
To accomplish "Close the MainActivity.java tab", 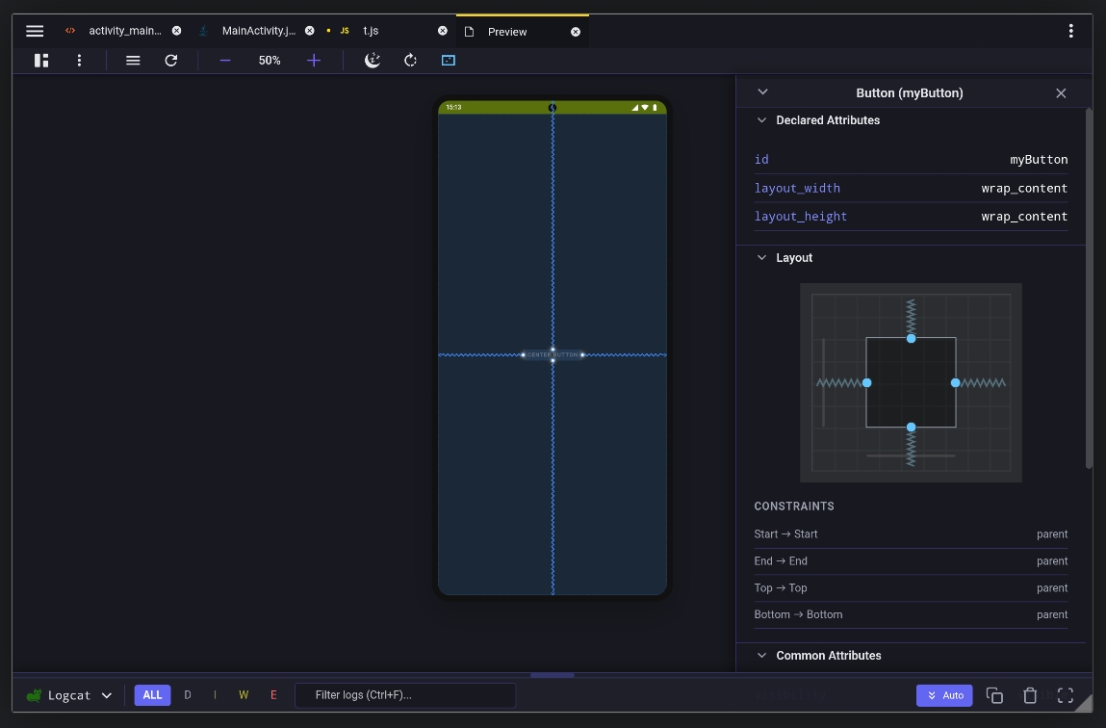I will pos(309,31).
